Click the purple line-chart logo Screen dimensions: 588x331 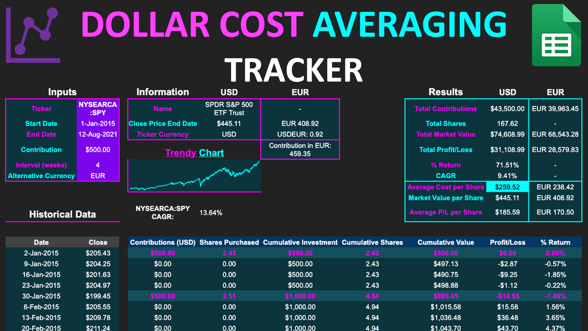[33, 34]
